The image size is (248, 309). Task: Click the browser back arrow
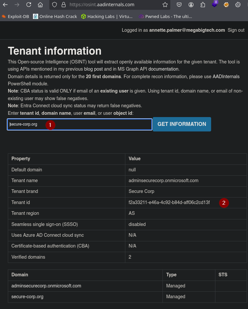pos(6,5)
